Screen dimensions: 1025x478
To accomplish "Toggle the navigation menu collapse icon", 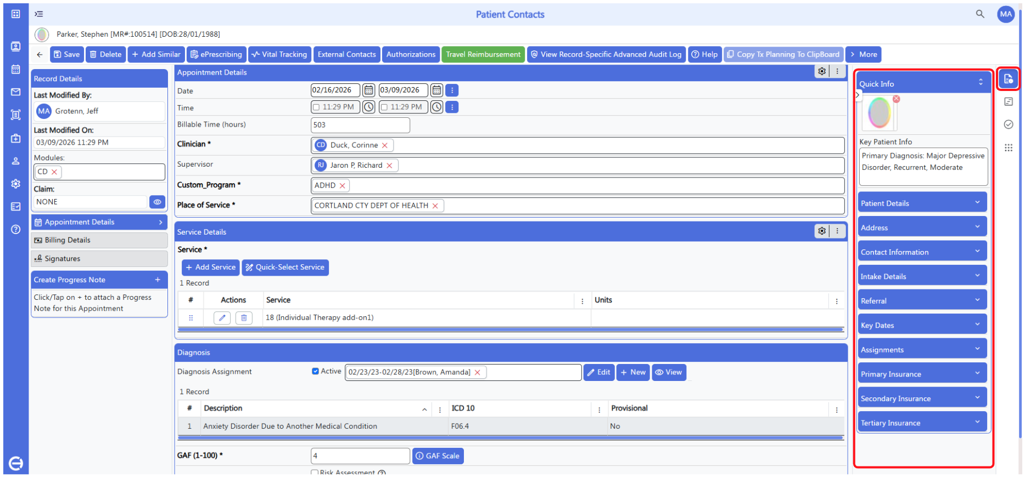I will click(x=39, y=14).
